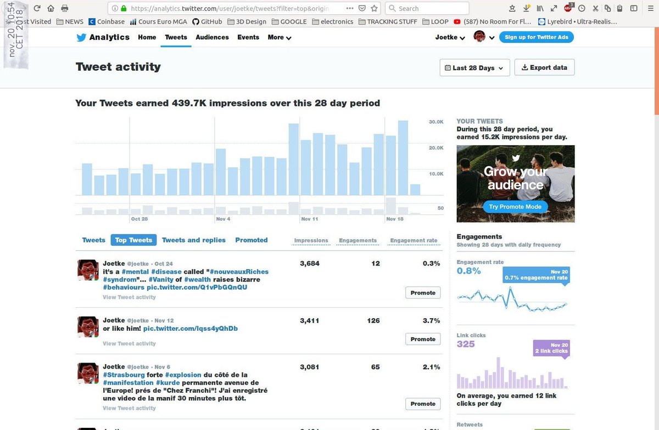The height and width of the screenshot is (430, 659).
Task: Click the Adblock Plus extension icon
Action: tap(569, 8)
